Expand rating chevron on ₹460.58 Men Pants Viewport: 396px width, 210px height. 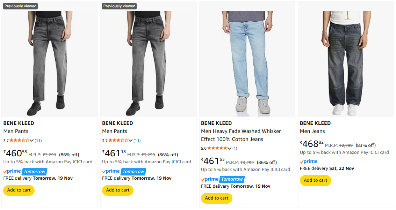point(32,141)
